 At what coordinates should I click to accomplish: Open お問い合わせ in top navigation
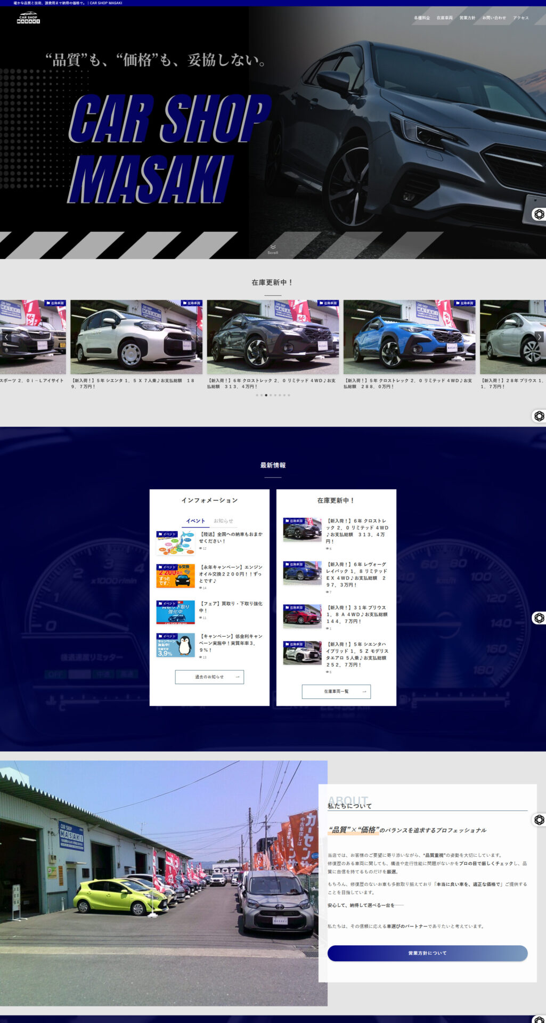[494, 18]
